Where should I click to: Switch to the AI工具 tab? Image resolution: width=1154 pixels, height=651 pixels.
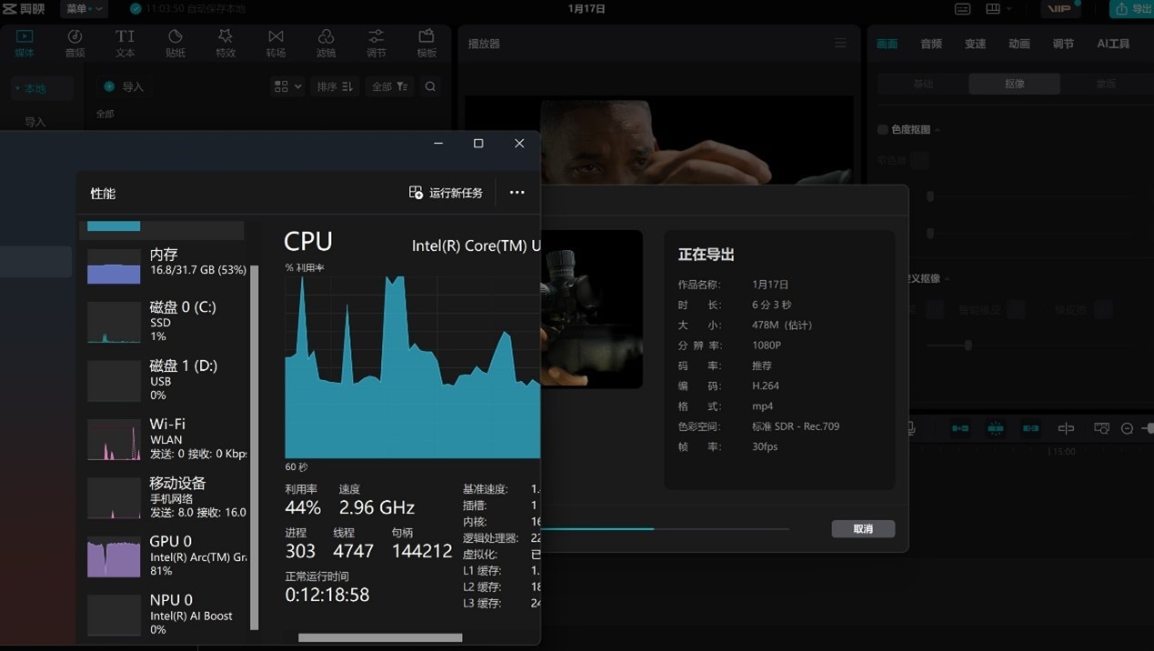pyautogui.click(x=1113, y=44)
